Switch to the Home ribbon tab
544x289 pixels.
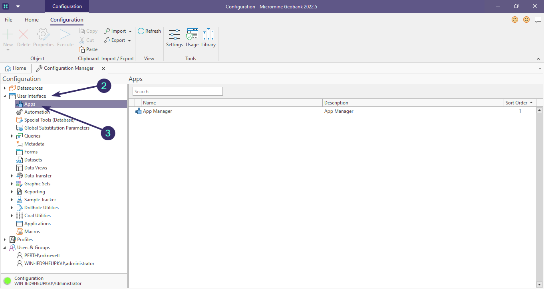(32, 20)
